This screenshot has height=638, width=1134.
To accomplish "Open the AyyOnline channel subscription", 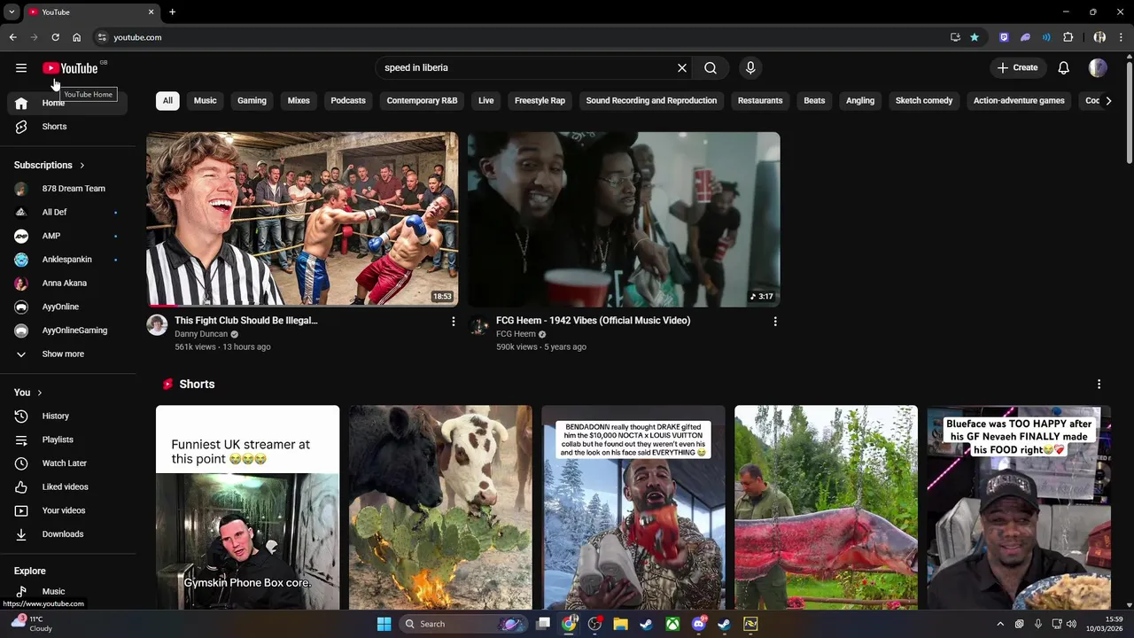I will (68, 307).
